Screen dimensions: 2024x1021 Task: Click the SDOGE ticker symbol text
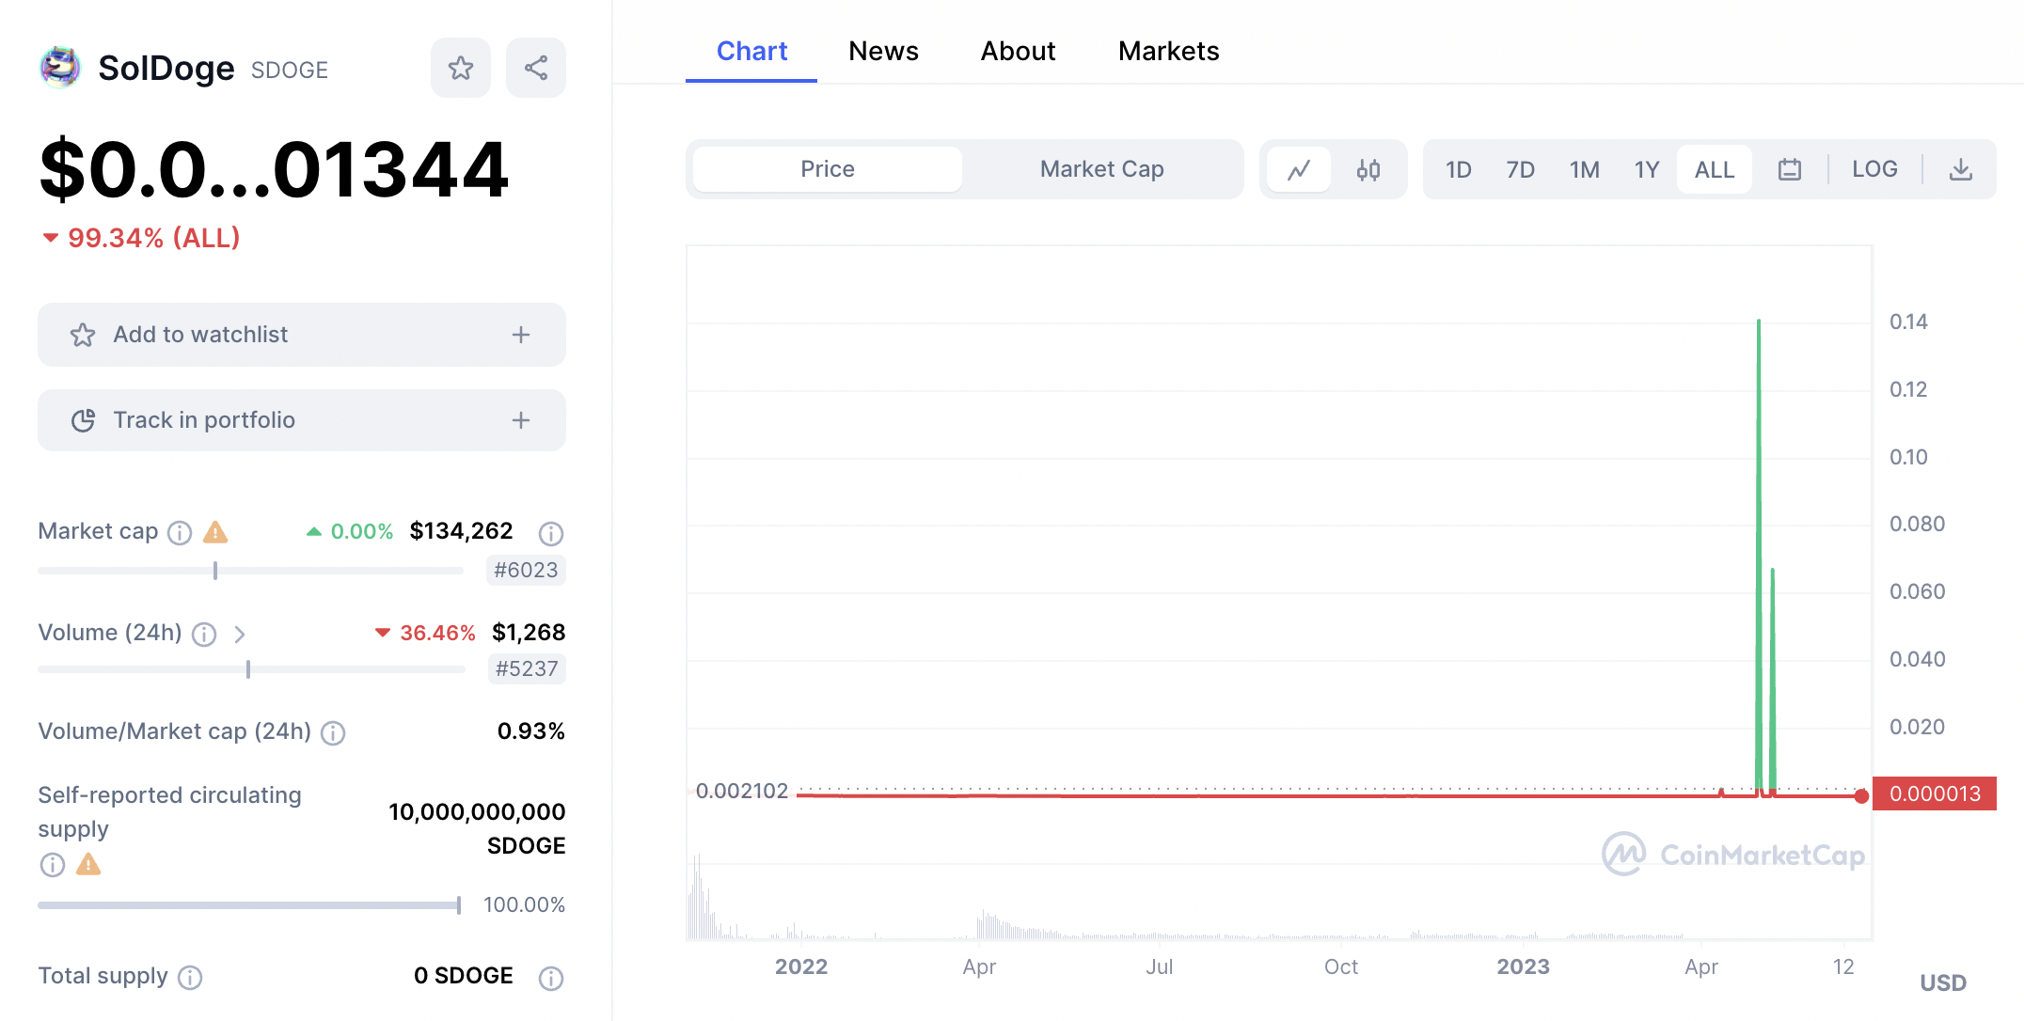tap(290, 71)
